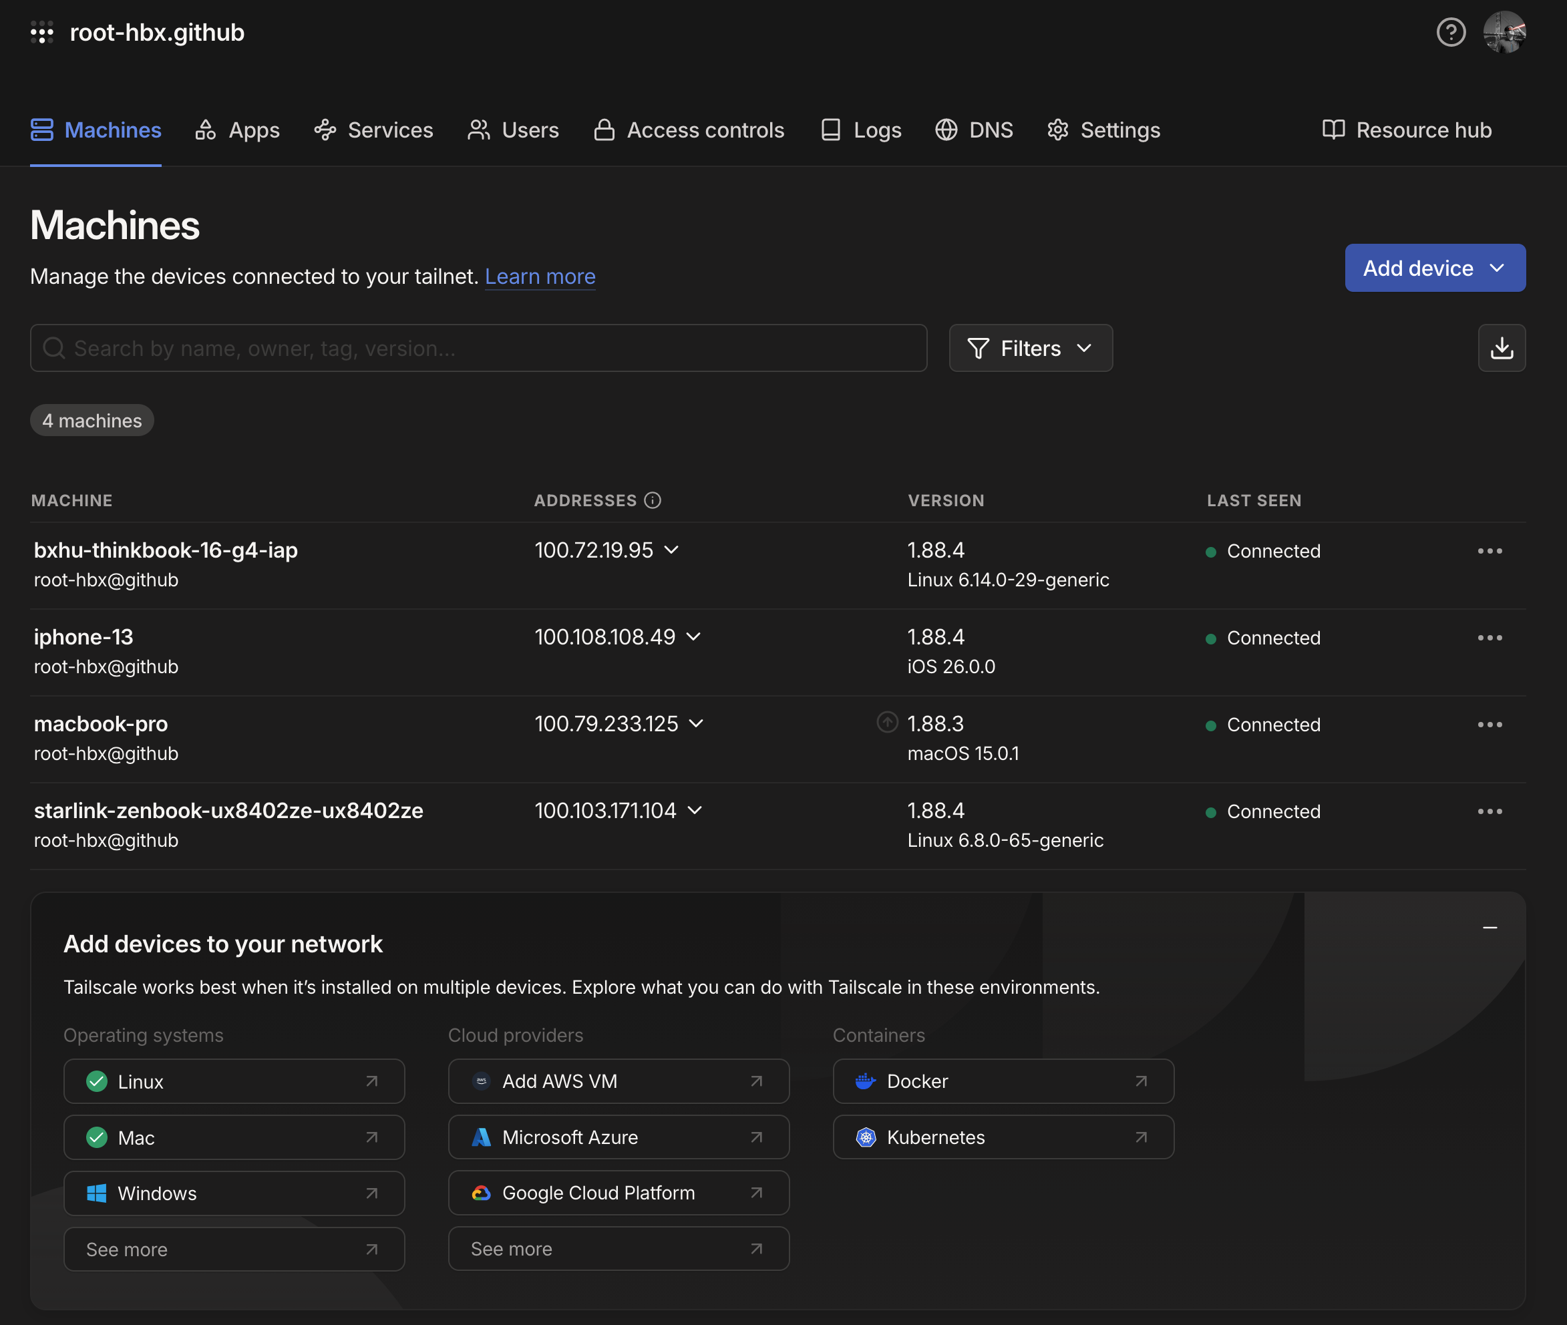Click the Addresses info icon

(653, 500)
